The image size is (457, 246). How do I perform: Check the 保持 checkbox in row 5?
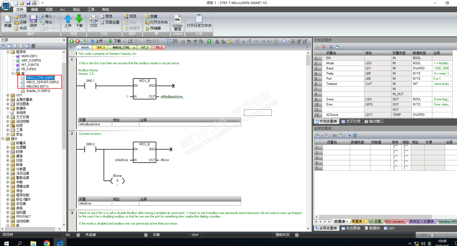(396, 168)
